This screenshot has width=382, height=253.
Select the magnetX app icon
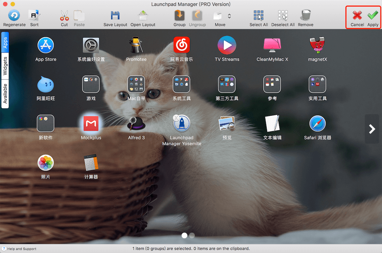click(318, 45)
